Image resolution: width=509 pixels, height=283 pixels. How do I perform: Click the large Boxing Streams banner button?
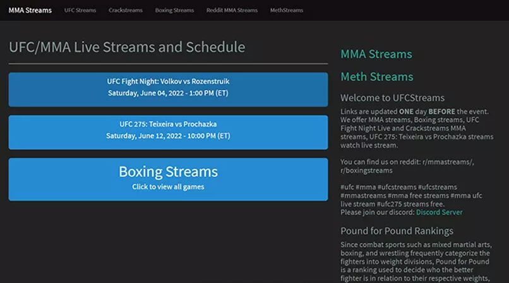168,179
